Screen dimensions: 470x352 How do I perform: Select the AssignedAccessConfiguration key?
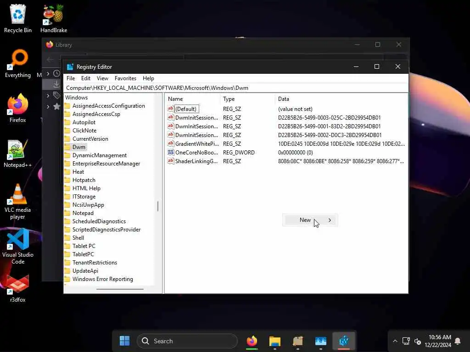click(108, 106)
